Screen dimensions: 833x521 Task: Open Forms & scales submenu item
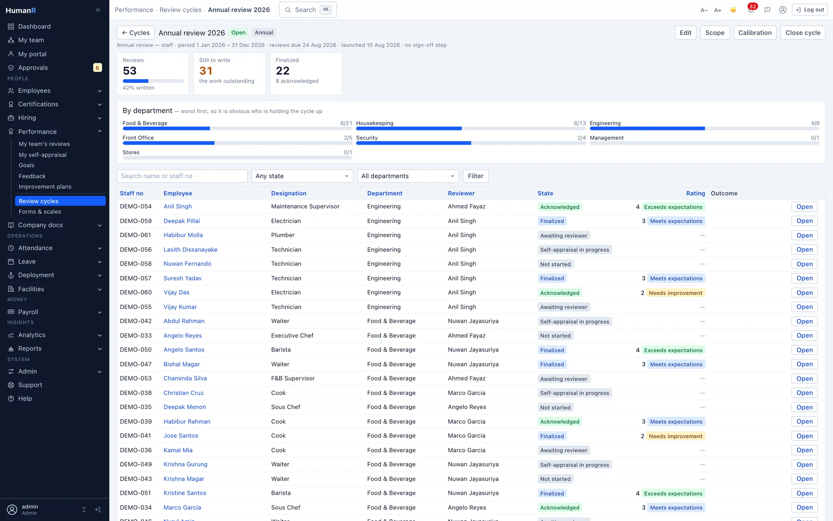coord(40,212)
